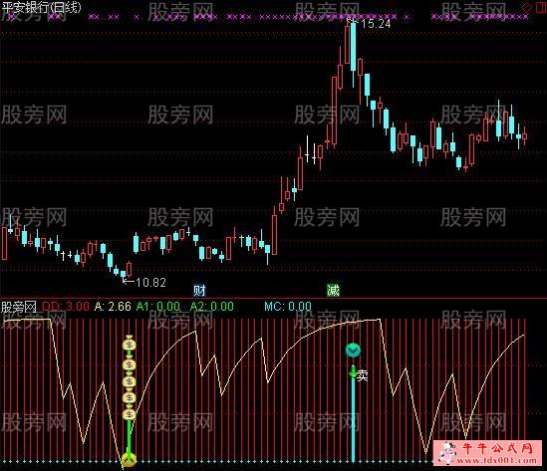
Task: Select the 15.24 high price label
Action: click(376, 24)
